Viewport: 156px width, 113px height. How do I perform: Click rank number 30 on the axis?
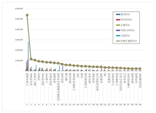coord(140,105)
